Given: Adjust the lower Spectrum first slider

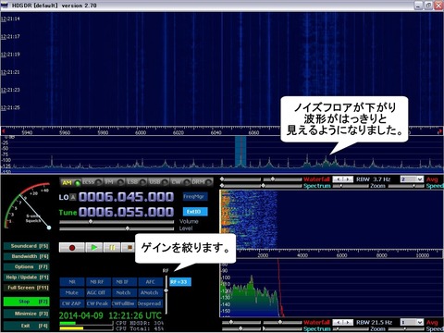Looking at the screenshot, I should tap(240, 329).
